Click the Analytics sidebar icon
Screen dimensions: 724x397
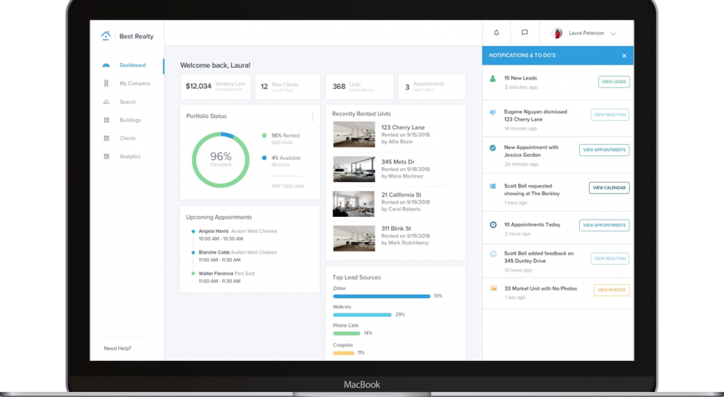[x=106, y=156]
